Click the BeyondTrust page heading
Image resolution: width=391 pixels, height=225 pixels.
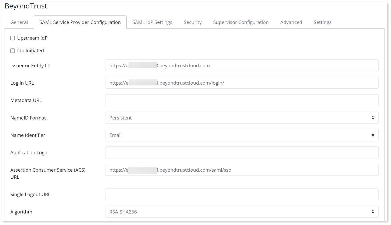[x=26, y=6]
